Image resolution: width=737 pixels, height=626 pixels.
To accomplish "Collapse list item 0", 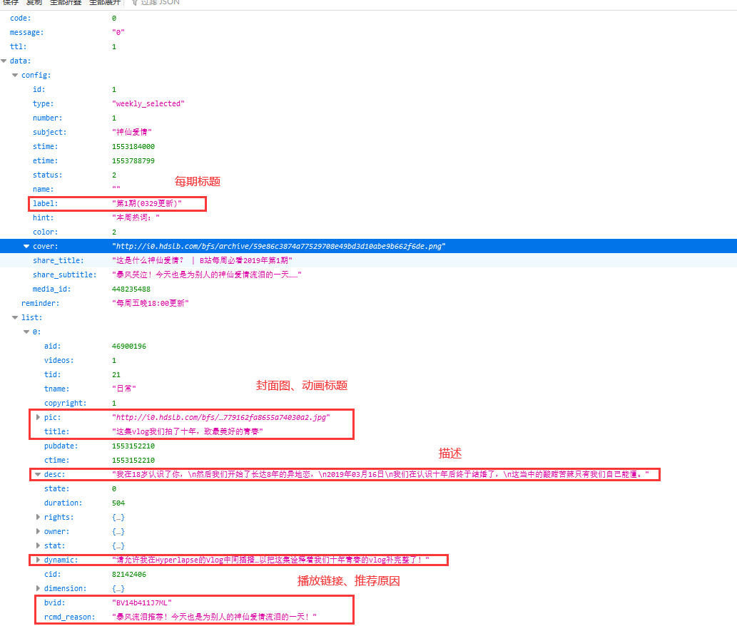I will coord(26,332).
